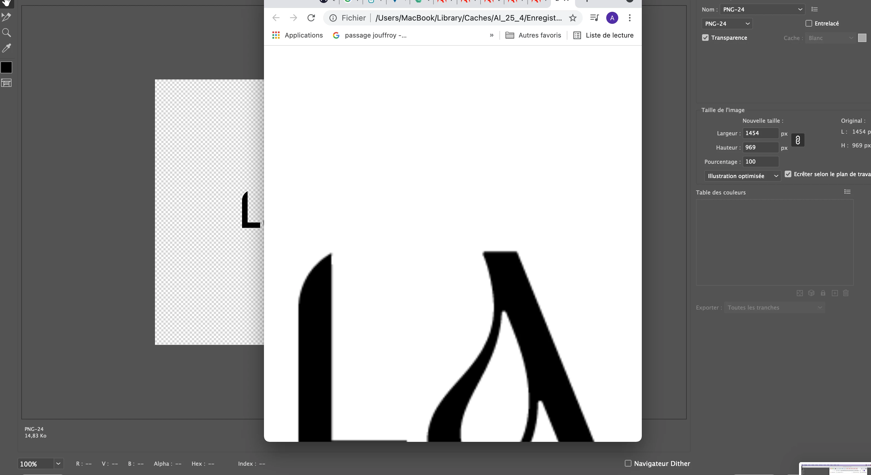The width and height of the screenshot is (871, 475).
Task: Open the Autres favoris folder
Action: (533, 35)
